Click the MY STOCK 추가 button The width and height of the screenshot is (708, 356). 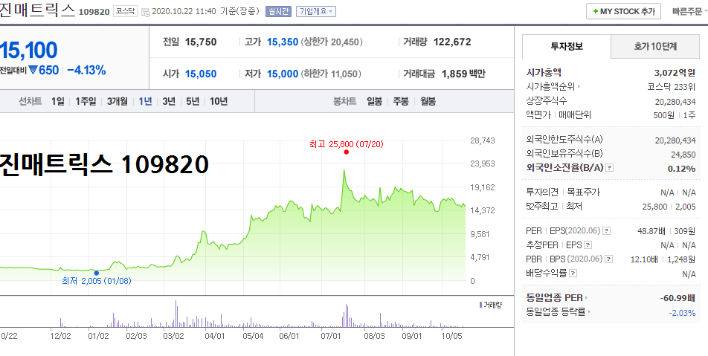[623, 11]
